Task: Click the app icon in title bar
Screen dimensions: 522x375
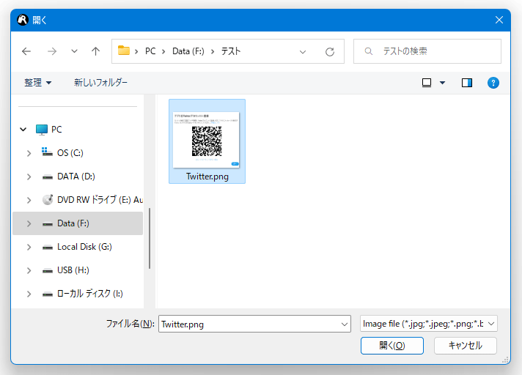Action: [x=23, y=20]
